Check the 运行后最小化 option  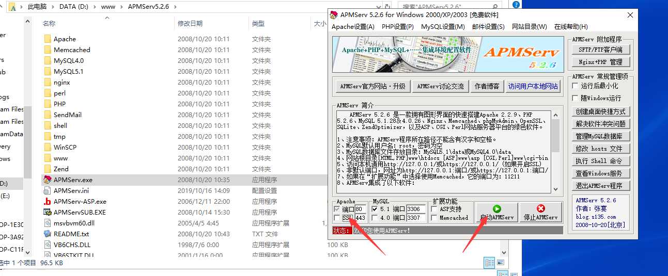(x=576, y=86)
